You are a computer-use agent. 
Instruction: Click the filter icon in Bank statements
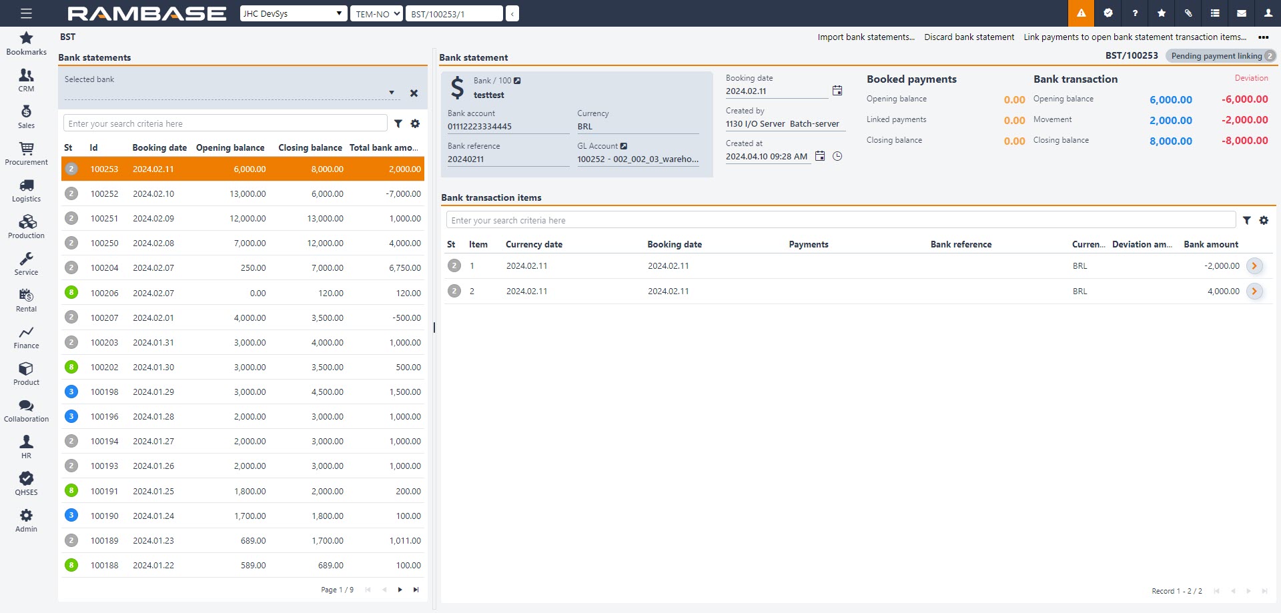click(x=398, y=123)
